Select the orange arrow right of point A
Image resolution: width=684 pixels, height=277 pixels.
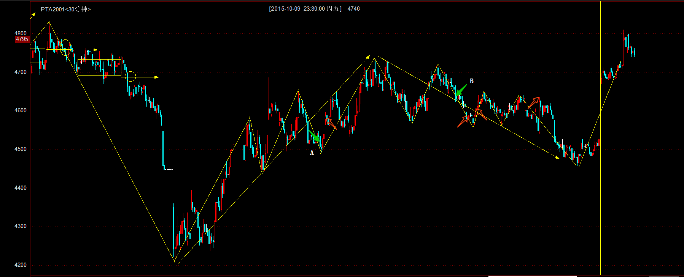(331, 124)
